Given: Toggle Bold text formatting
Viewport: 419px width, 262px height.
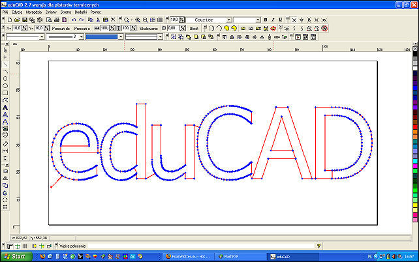Looking at the screenshot, I should (266, 20).
